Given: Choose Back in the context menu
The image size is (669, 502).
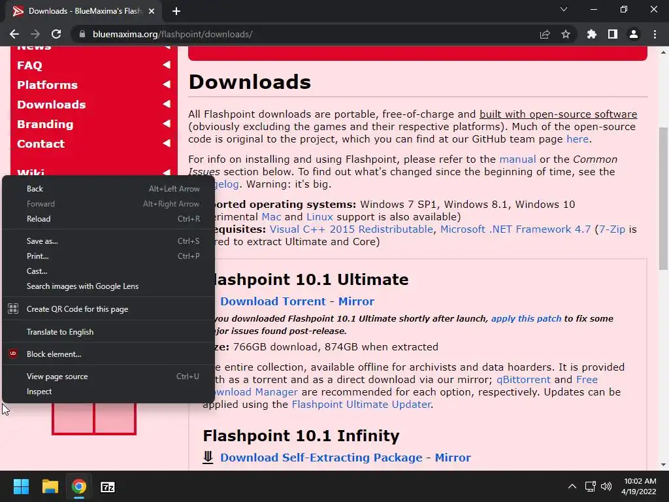Looking at the screenshot, I should pyautogui.click(x=108, y=189).
